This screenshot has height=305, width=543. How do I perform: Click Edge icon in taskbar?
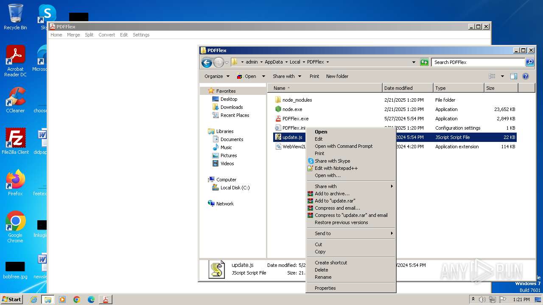pyautogui.click(x=91, y=299)
